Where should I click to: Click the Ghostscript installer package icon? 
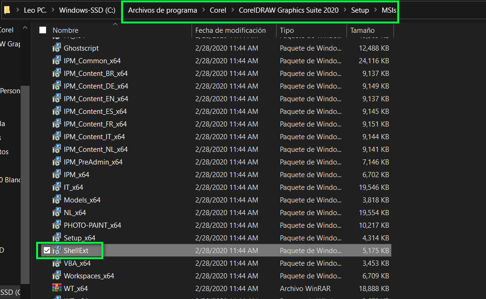tap(56, 48)
